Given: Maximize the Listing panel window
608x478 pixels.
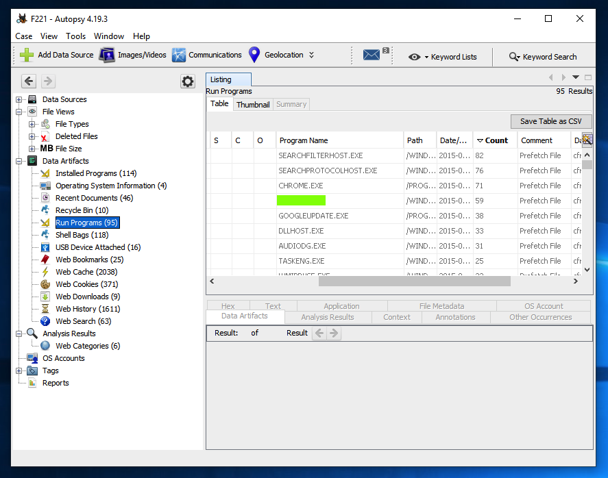Looking at the screenshot, I should (x=588, y=77).
